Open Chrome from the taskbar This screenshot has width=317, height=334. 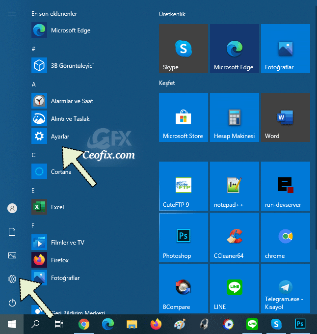click(84, 324)
